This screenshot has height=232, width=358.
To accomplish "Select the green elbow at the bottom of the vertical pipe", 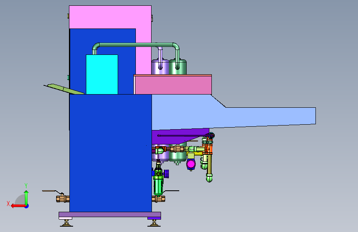I will coord(209,178).
